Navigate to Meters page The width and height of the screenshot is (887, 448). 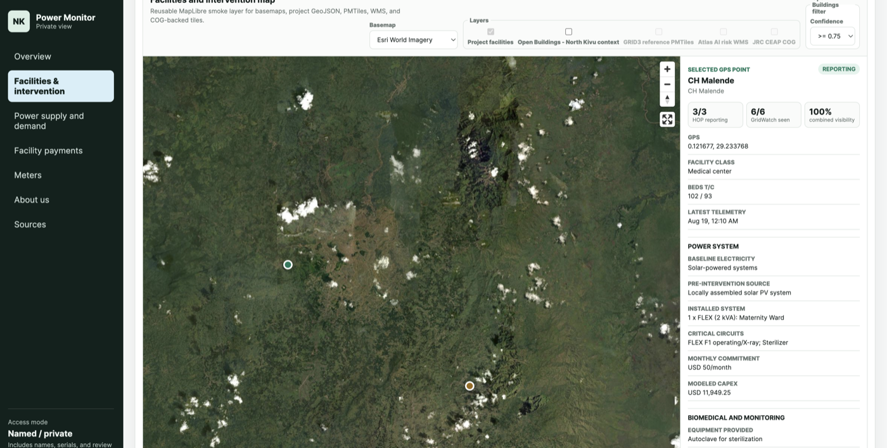tap(61, 175)
